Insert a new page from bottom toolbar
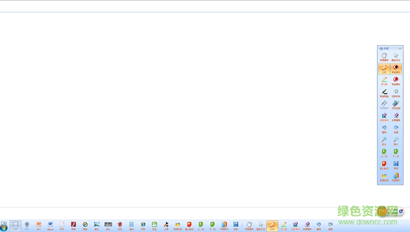The image size is (410, 232). pyautogui.click(x=189, y=226)
